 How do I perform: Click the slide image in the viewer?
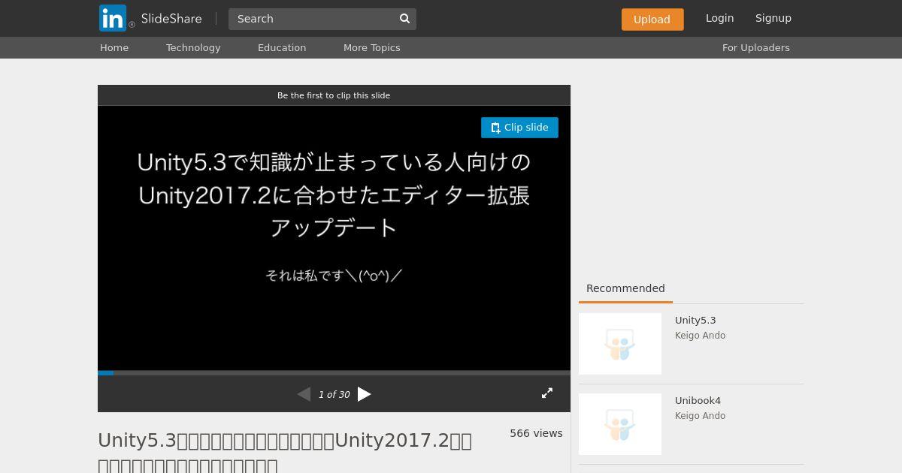coord(334,238)
